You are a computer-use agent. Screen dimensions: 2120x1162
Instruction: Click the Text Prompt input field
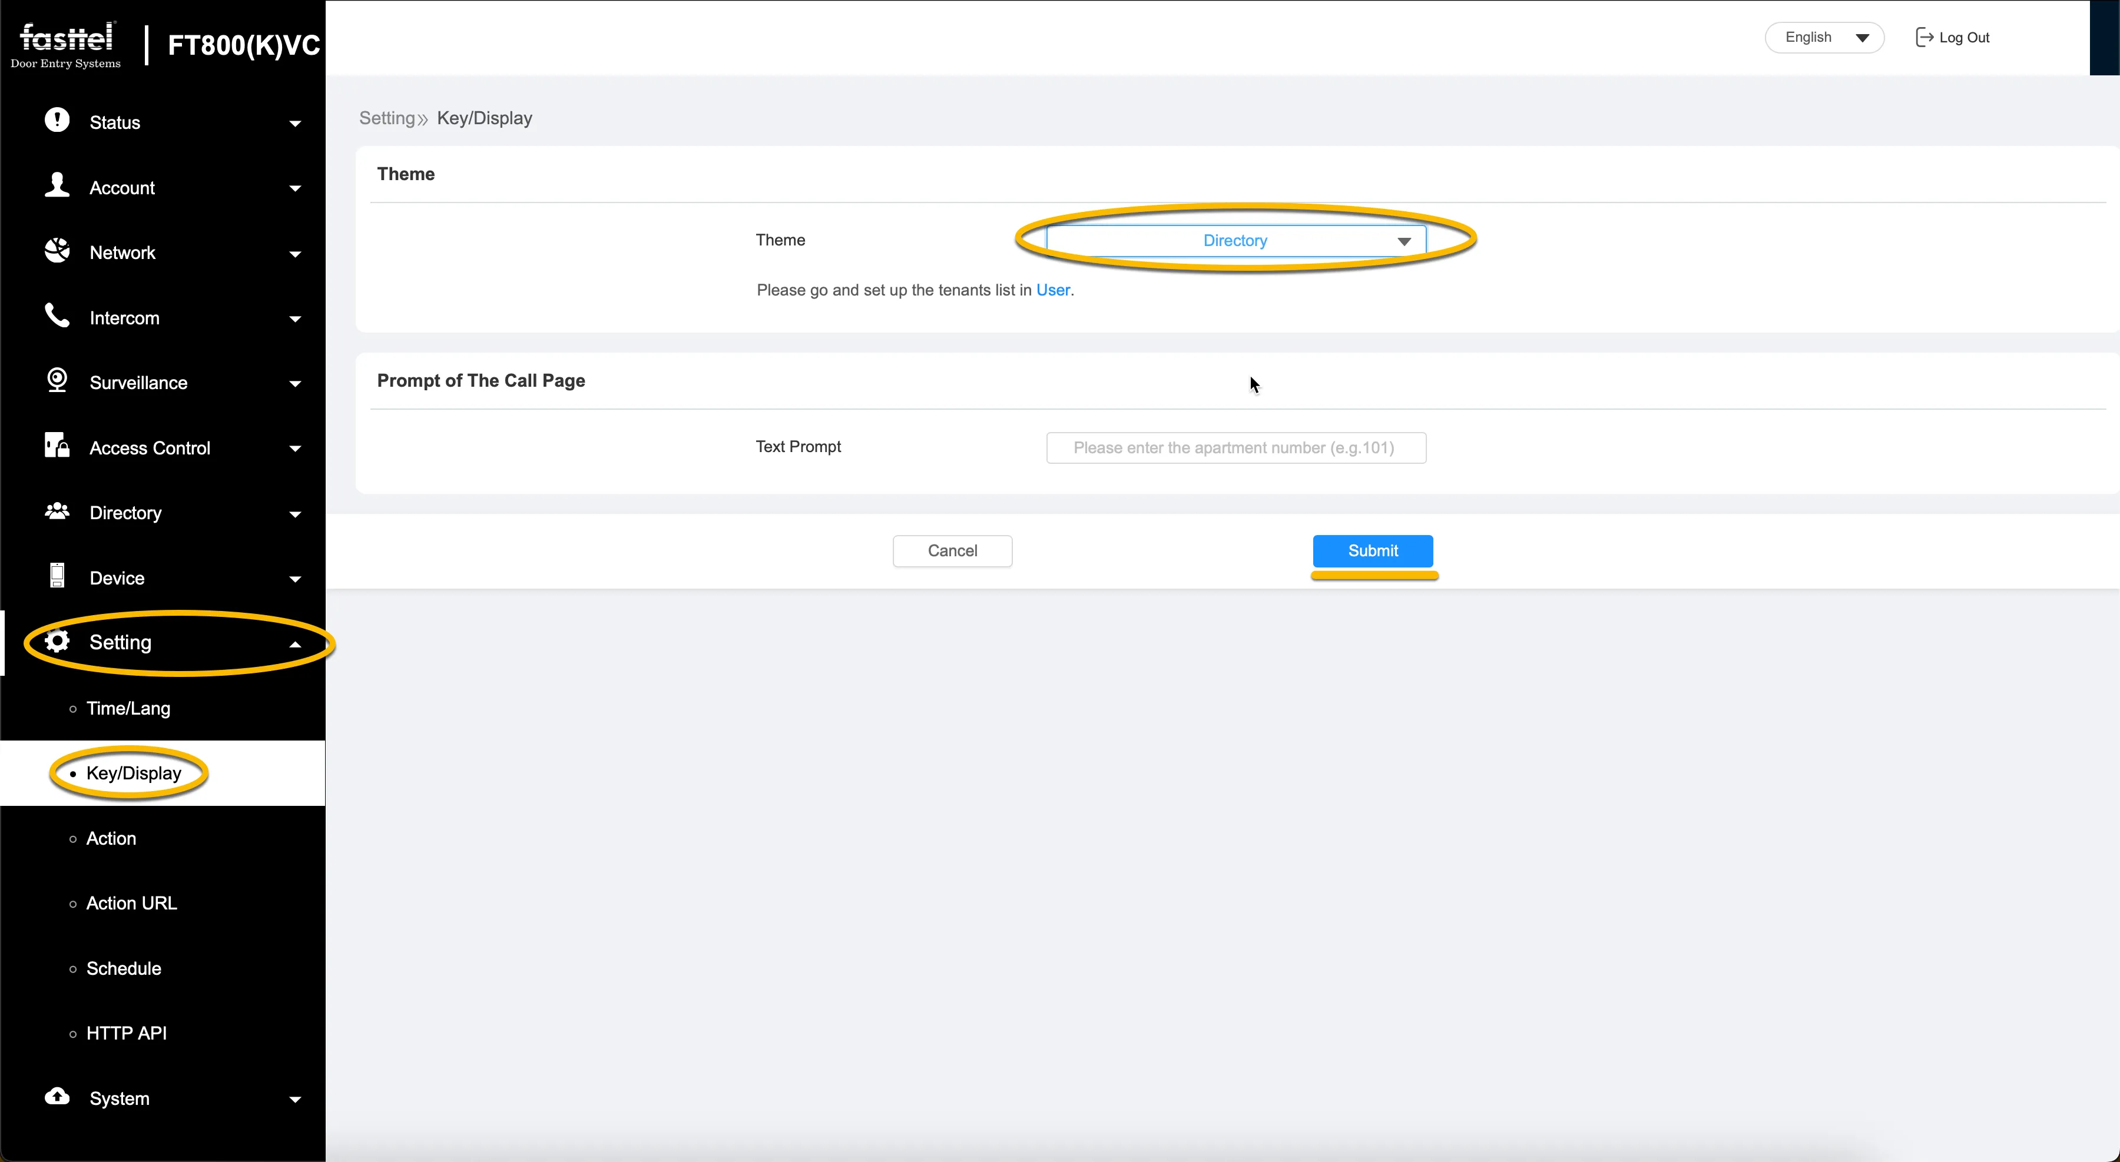click(1235, 448)
